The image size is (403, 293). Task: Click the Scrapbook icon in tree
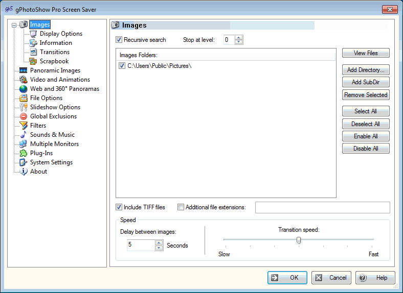pos(33,61)
